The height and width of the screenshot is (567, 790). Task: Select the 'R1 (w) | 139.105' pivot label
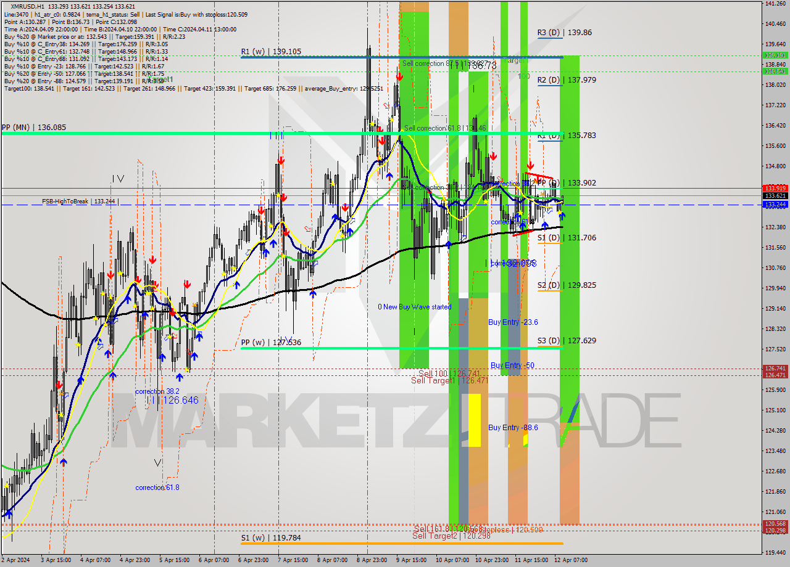click(x=271, y=52)
